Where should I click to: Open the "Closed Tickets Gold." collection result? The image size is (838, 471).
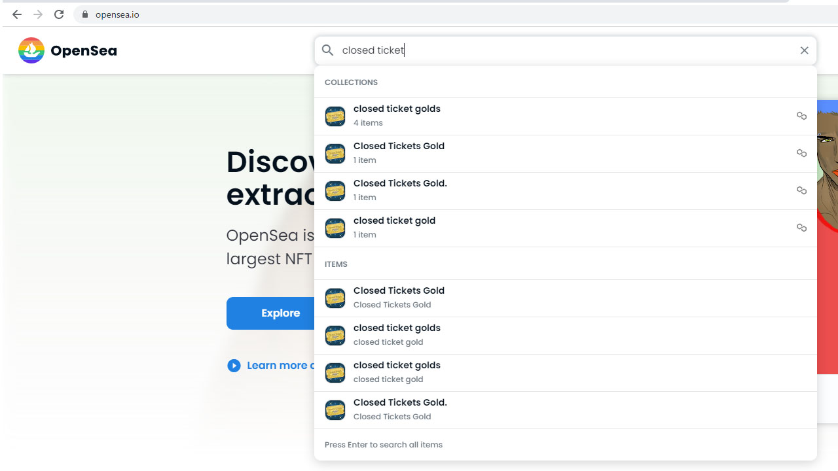[400, 190]
